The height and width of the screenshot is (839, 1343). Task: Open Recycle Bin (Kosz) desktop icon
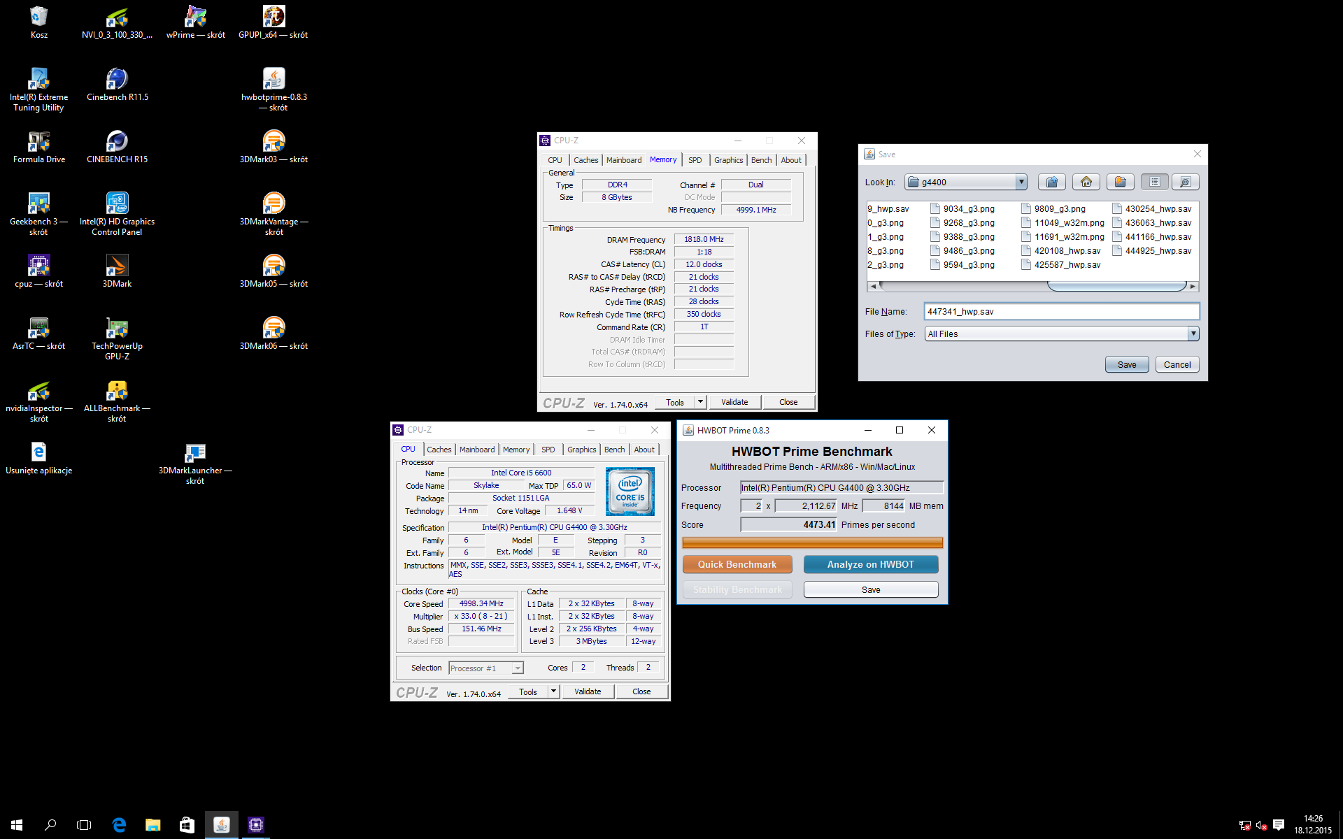click(39, 22)
